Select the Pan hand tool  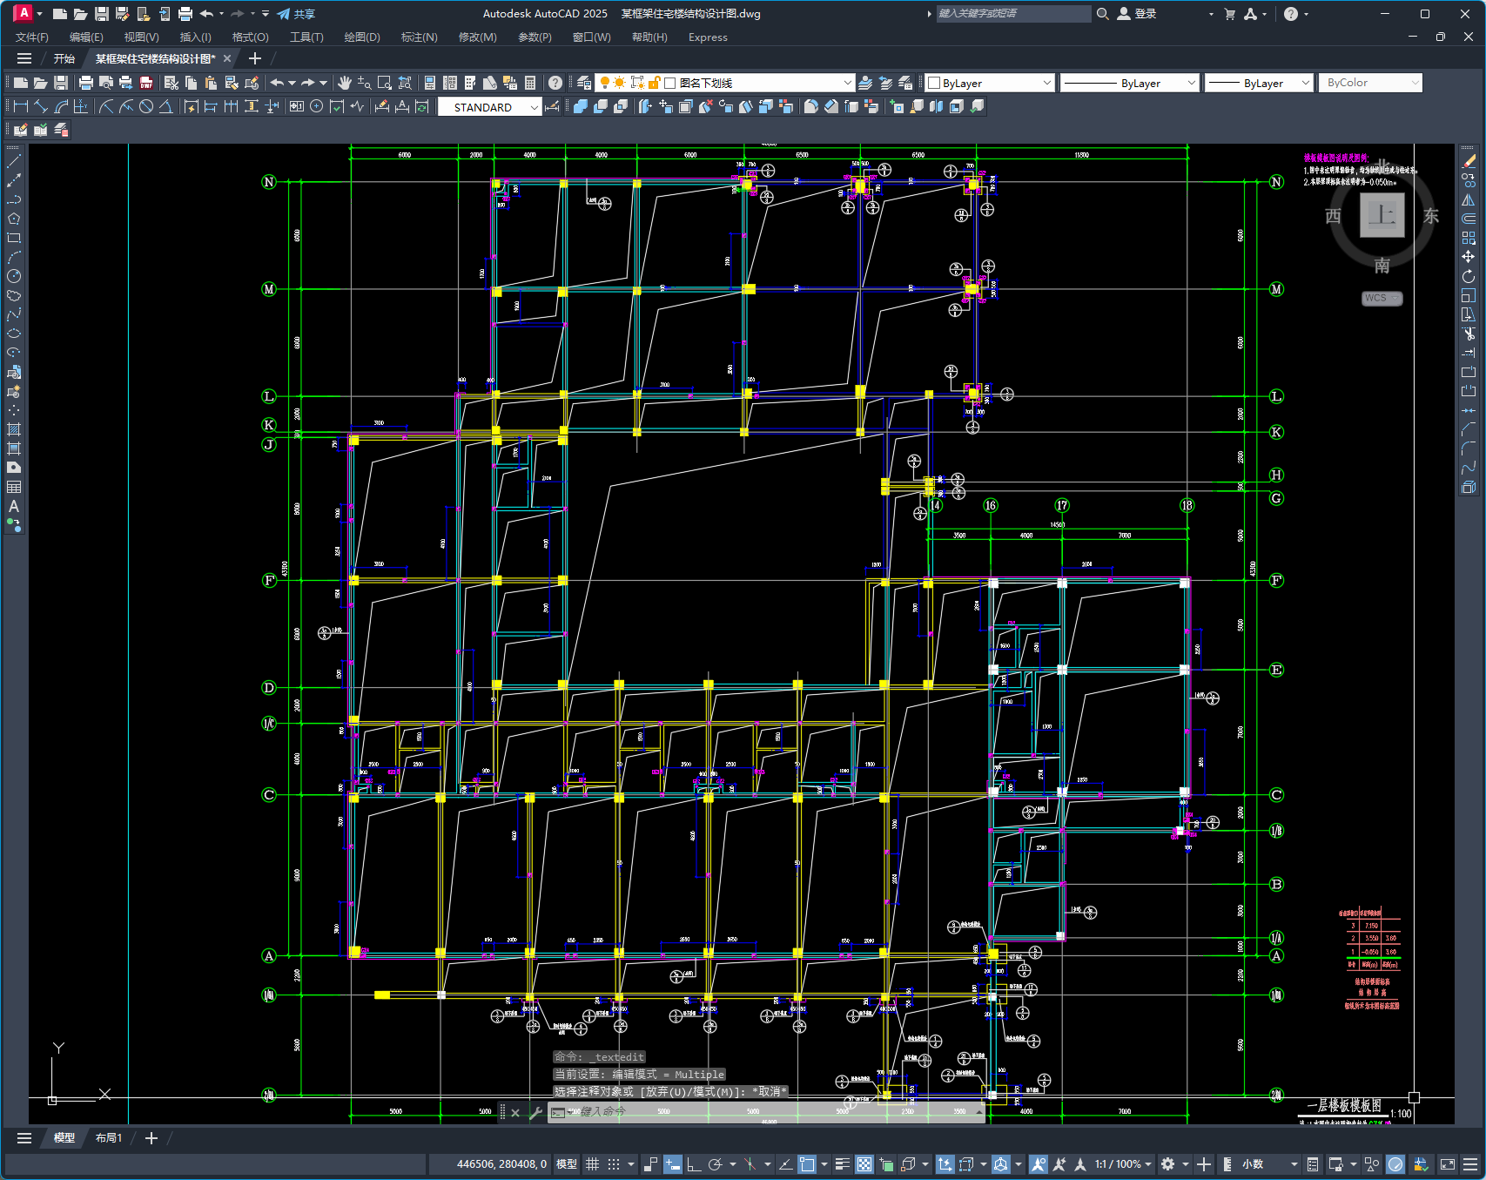pyautogui.click(x=344, y=83)
